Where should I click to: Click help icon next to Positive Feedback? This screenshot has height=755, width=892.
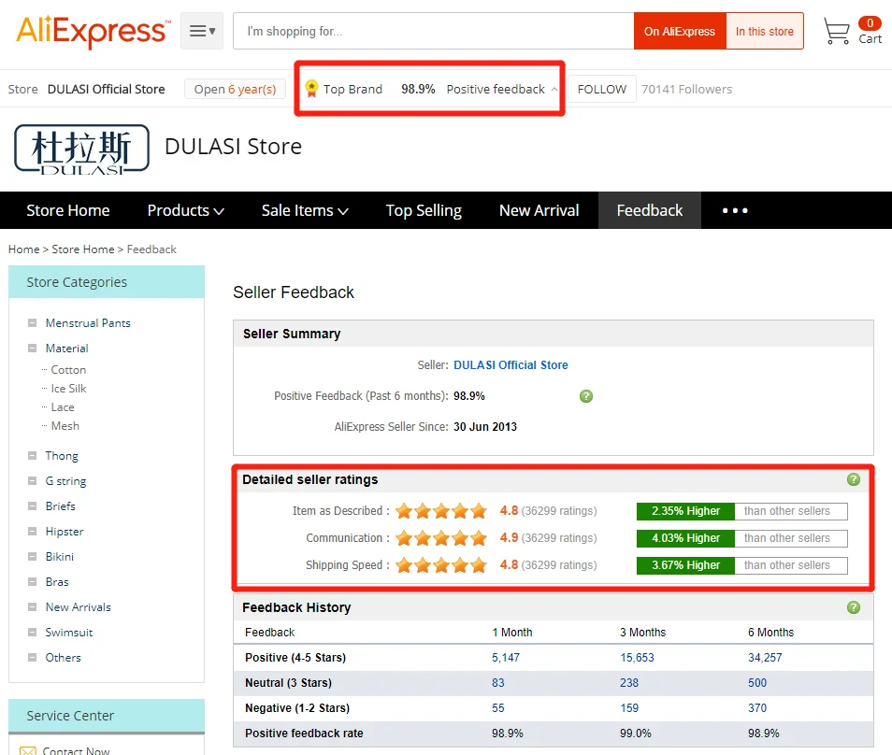click(586, 396)
